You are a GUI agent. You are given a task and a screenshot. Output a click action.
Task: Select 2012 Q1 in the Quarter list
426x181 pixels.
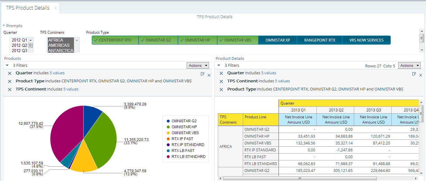pyautogui.click(x=19, y=40)
